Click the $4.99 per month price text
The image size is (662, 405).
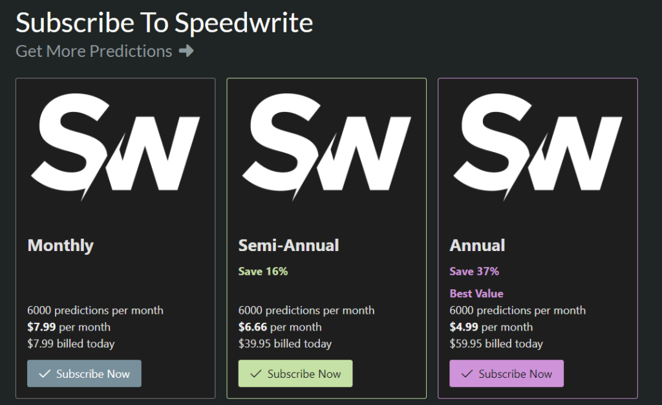coord(491,327)
